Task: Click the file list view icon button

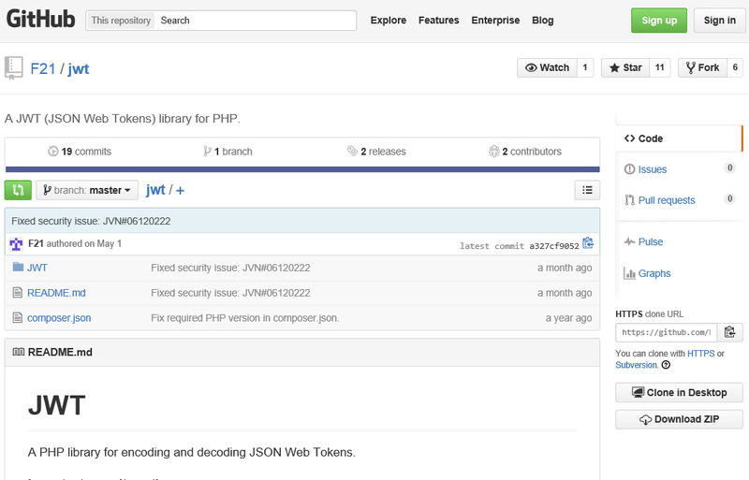Action: (586, 190)
